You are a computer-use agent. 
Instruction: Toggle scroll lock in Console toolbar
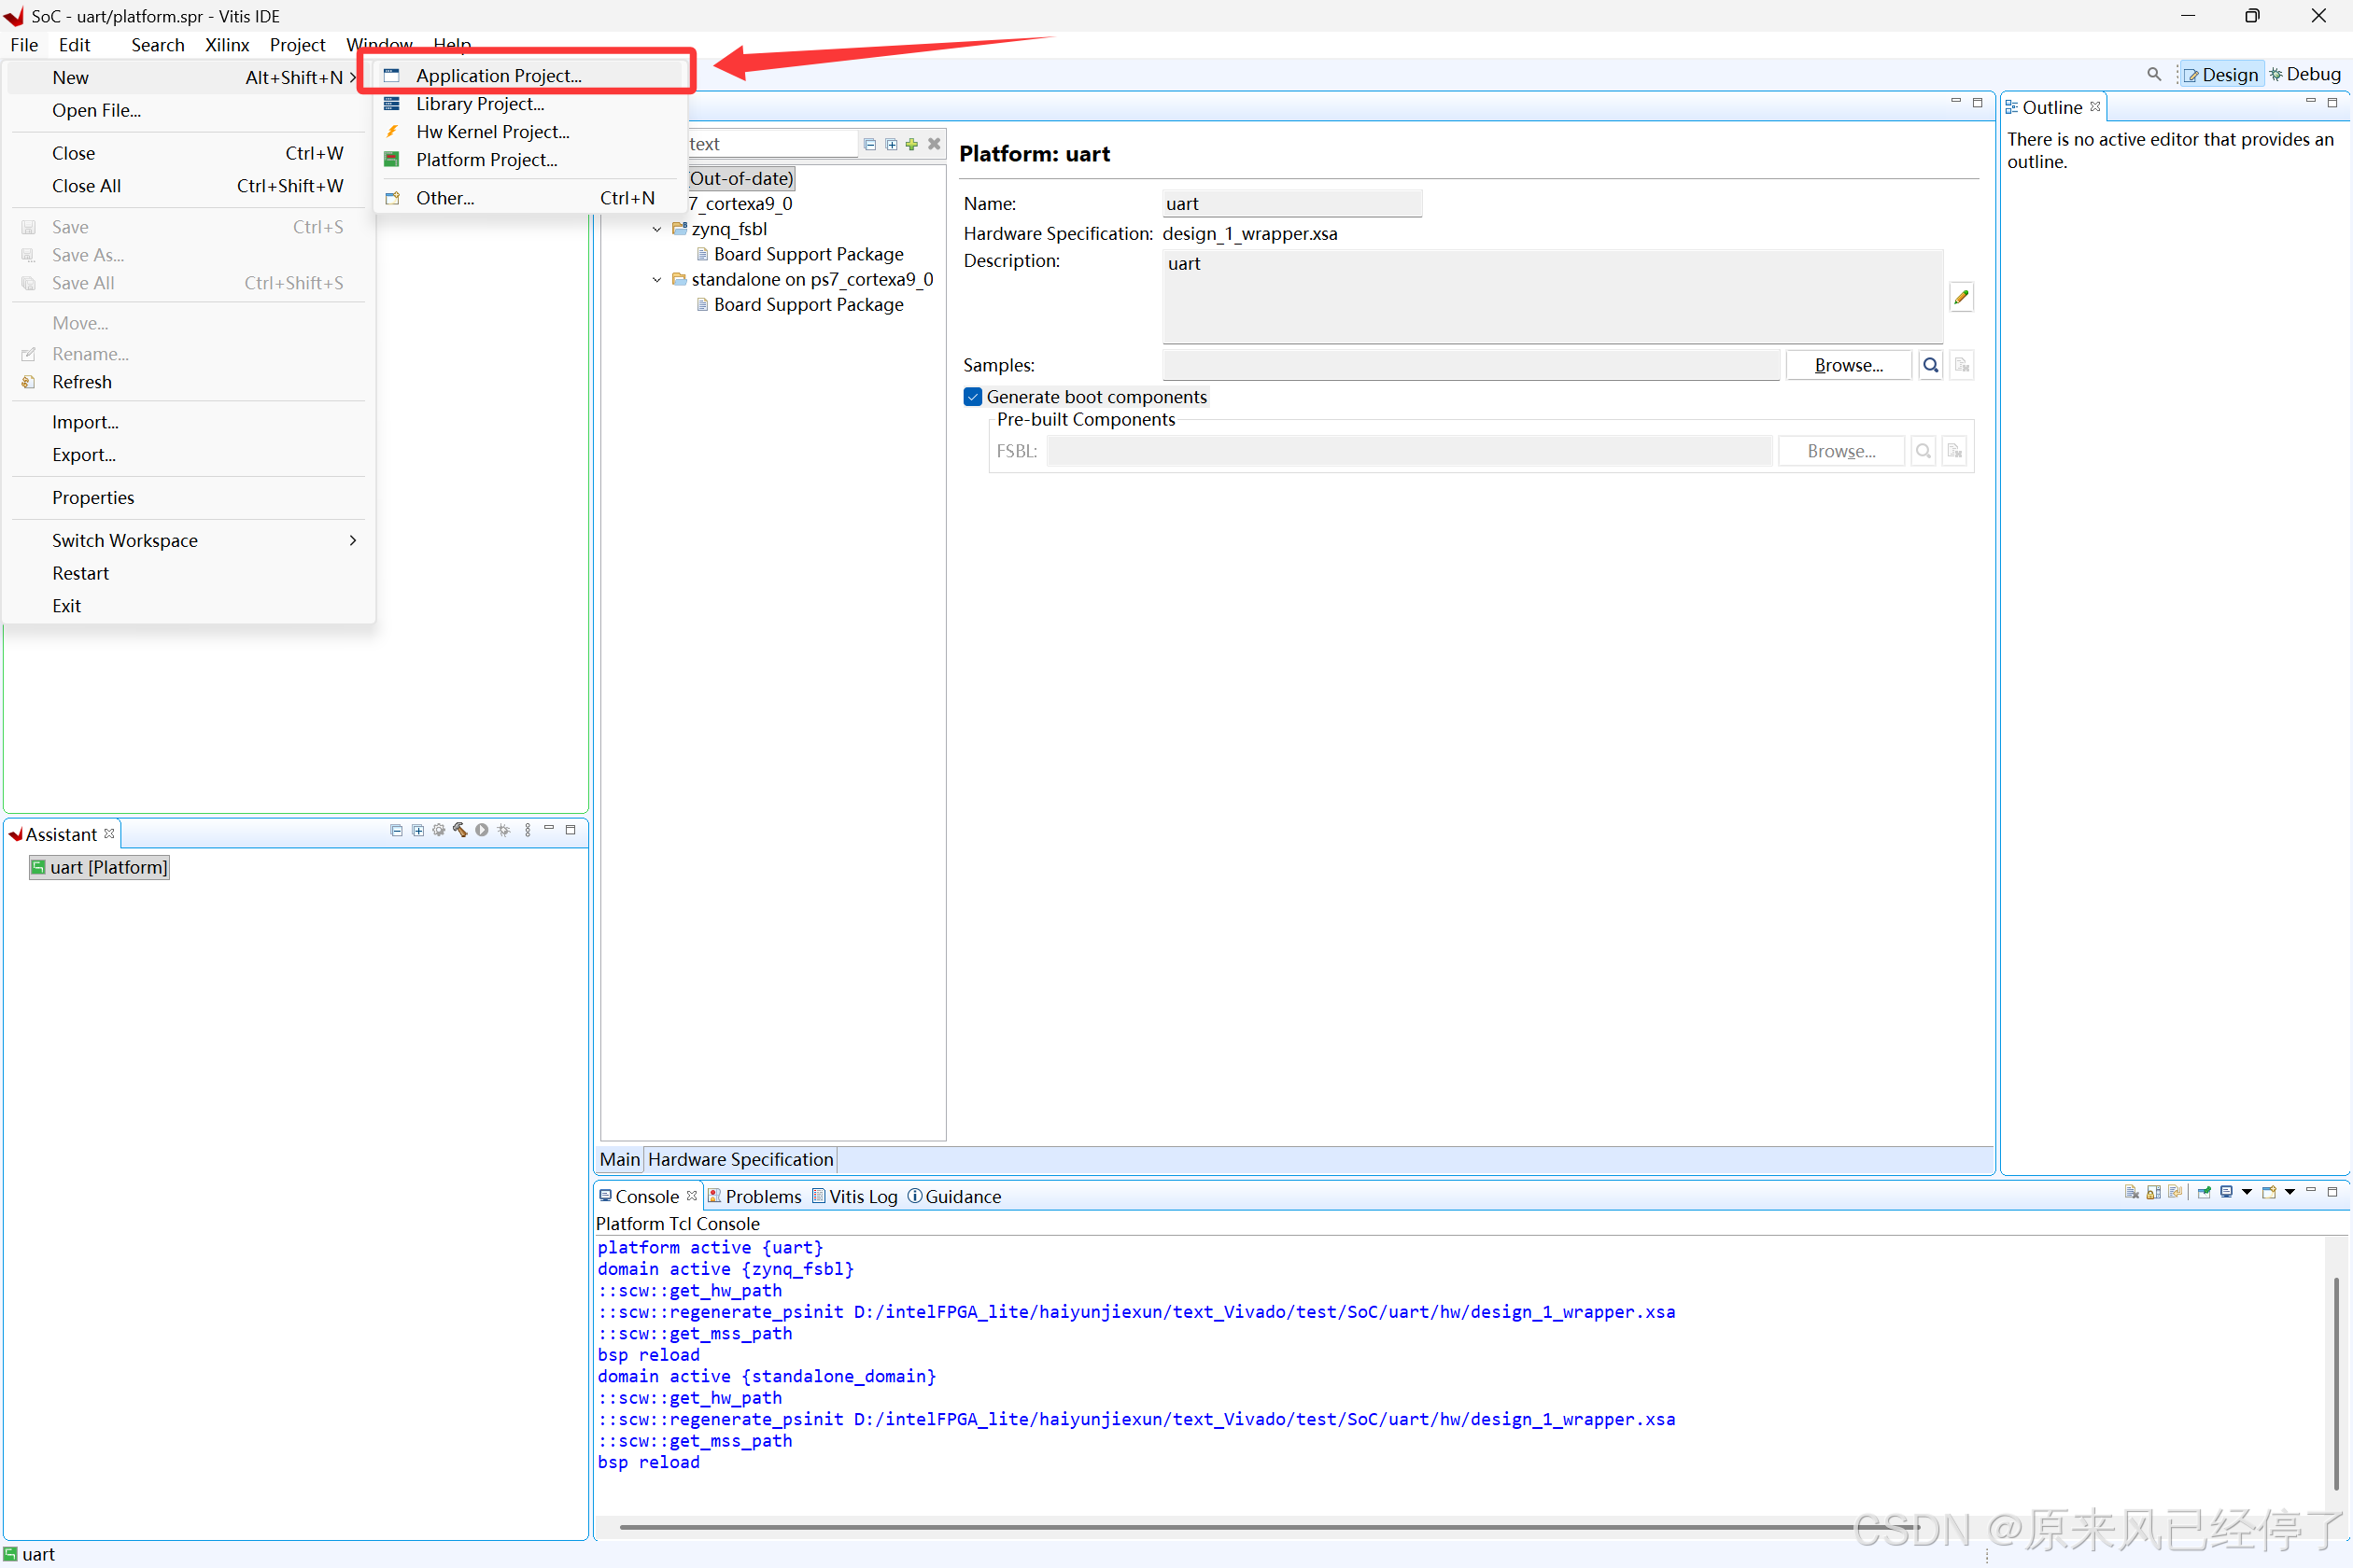point(2153,1192)
